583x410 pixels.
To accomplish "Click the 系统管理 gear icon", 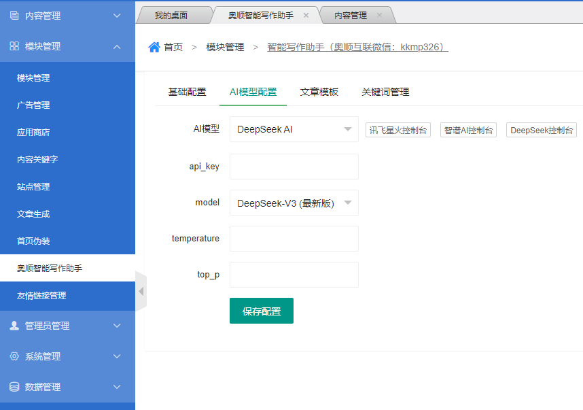I will pyautogui.click(x=14, y=356).
